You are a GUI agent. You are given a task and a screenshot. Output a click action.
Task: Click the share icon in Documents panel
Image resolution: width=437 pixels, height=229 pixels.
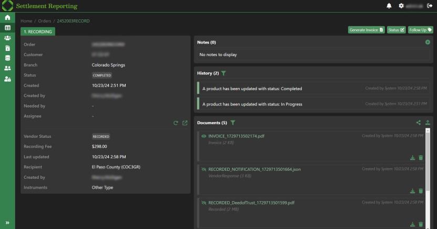[419, 123]
